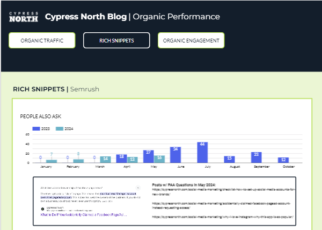Click the 2024 legend color swatch
322x230 pixels.
(x=60, y=128)
